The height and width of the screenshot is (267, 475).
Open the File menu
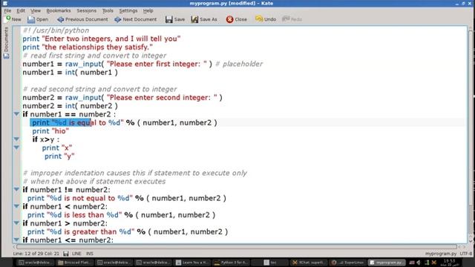pyautogui.click(x=7, y=10)
